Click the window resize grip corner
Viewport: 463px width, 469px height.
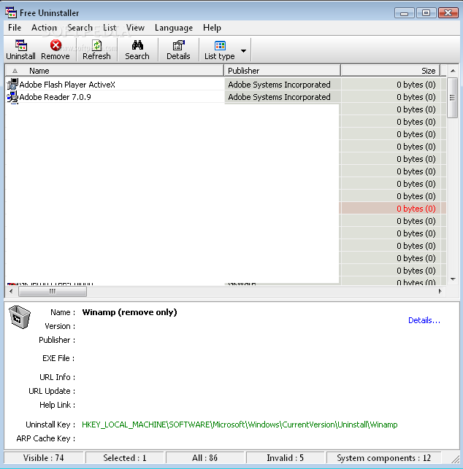pyautogui.click(x=455, y=459)
